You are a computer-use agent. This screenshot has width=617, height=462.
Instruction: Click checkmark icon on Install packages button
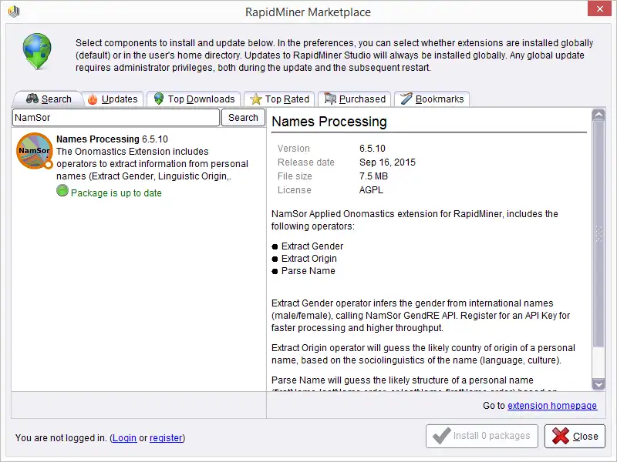click(x=441, y=435)
